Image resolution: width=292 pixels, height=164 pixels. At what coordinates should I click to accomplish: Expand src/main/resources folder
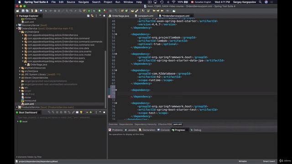(x=20, y=68)
